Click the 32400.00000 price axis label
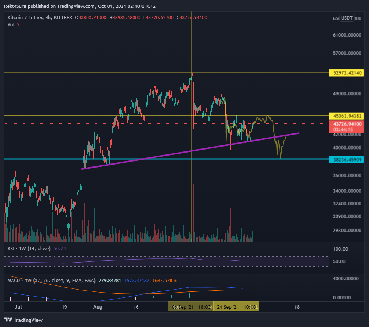This screenshot has height=327, width=369. (x=347, y=204)
